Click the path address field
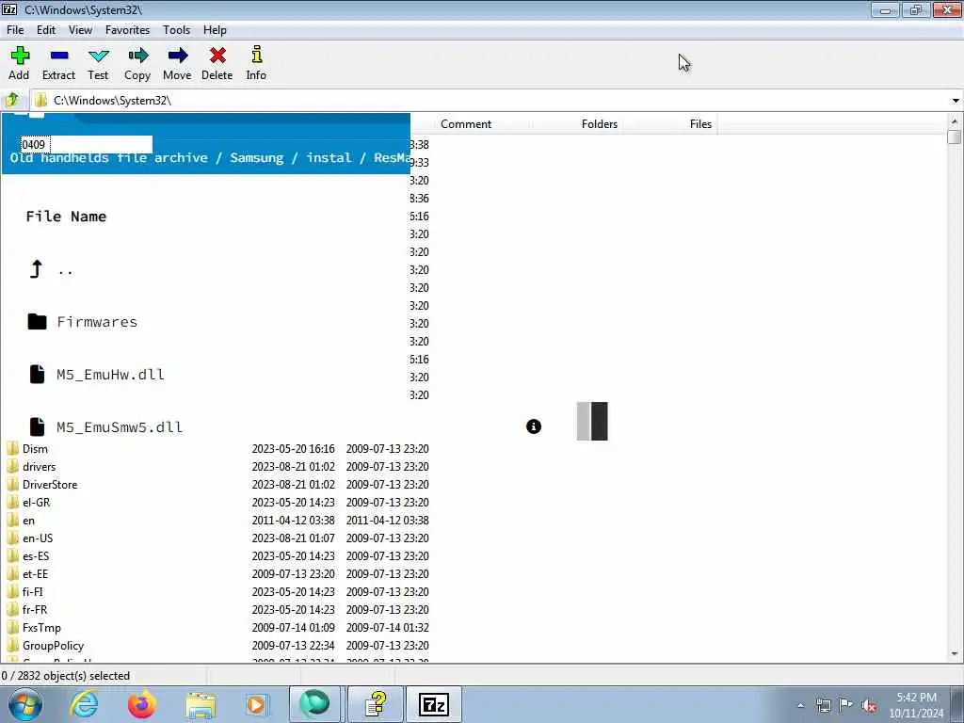 point(491,100)
